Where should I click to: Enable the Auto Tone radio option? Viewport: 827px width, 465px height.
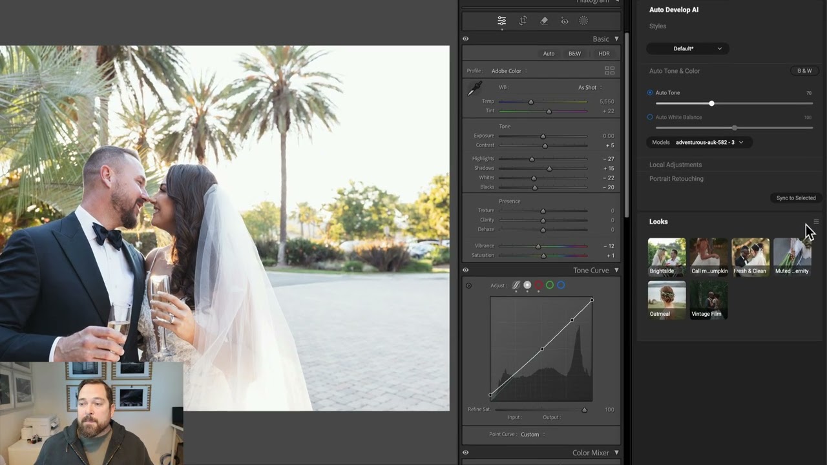pyautogui.click(x=650, y=92)
